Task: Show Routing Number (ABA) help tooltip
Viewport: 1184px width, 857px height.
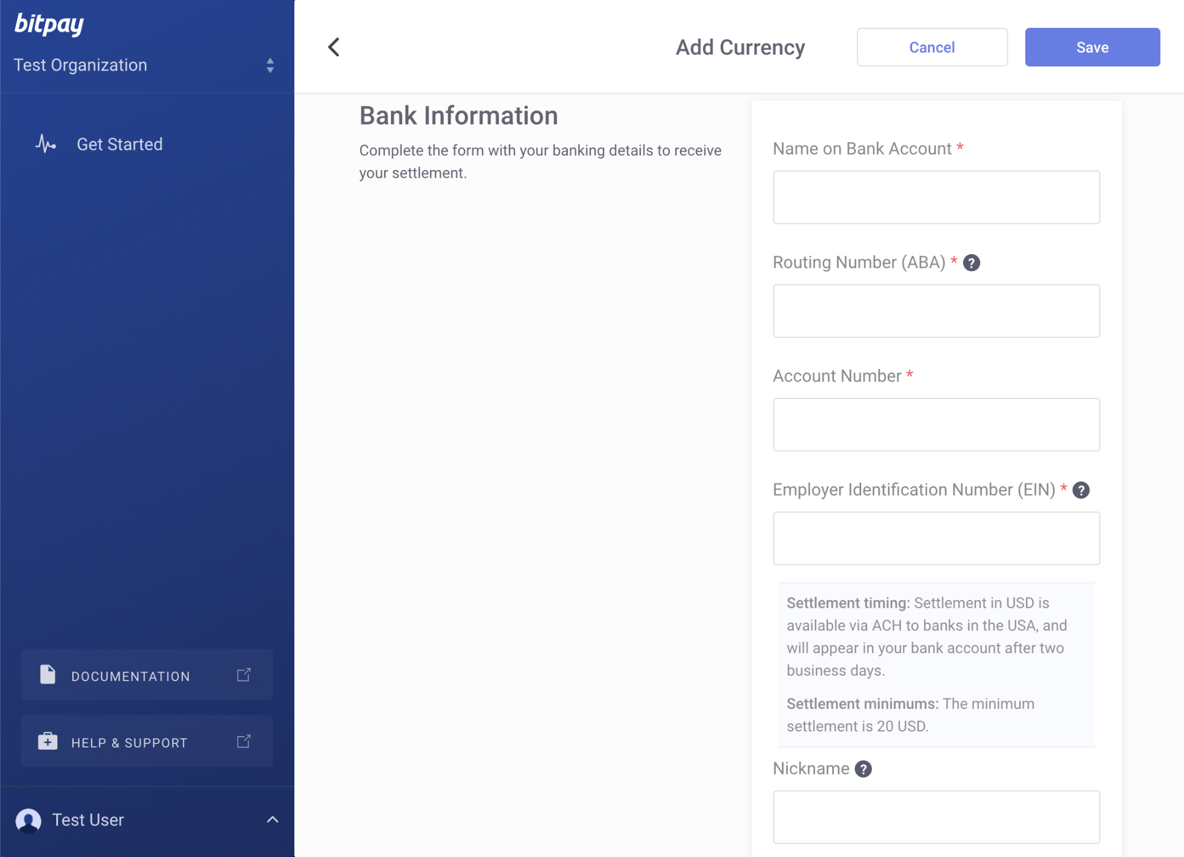Action: click(971, 263)
